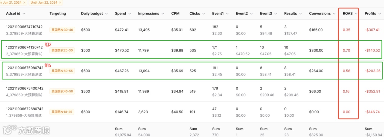Click the CPM column chevron icon
384x137 pixels.
coord(183,14)
